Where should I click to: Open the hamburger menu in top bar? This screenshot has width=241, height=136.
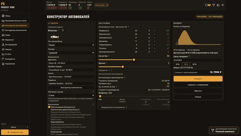tap(223, 5)
